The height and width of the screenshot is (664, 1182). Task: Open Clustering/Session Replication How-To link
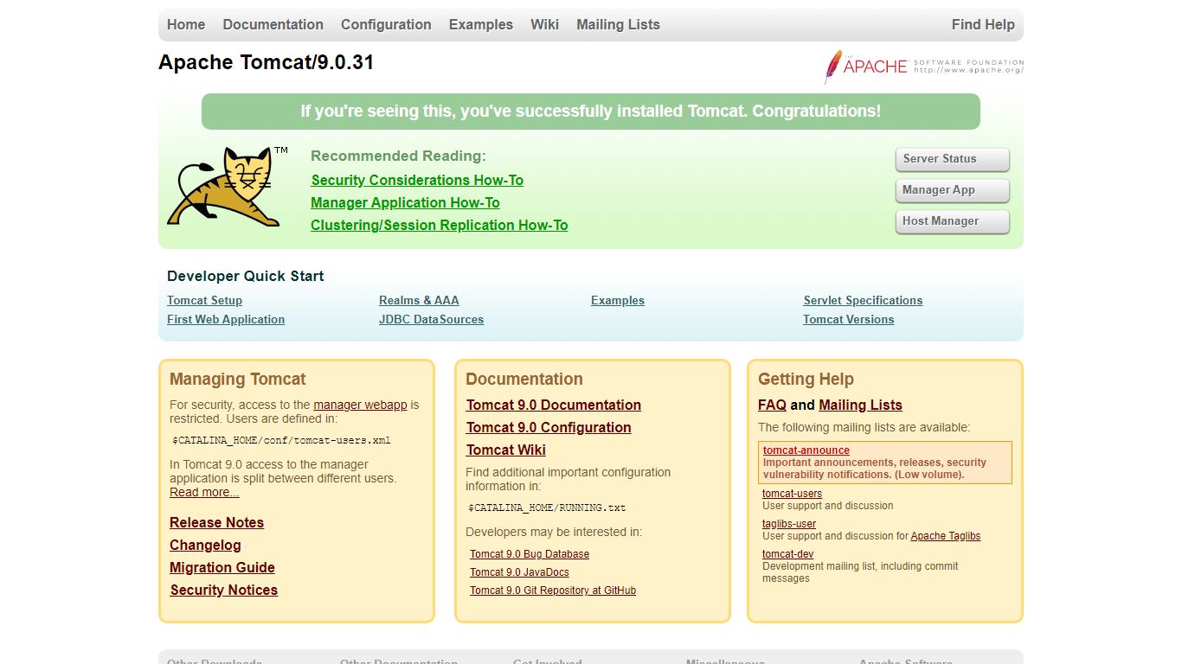tap(440, 225)
